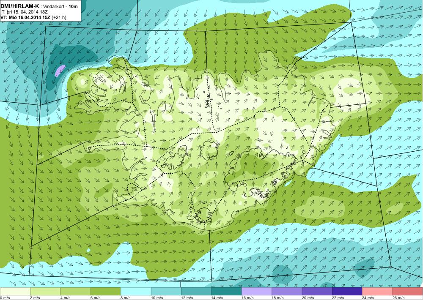Select the dark teal 14–16 m/s legend swatch
The image size is (423, 300).
(x=227, y=292)
